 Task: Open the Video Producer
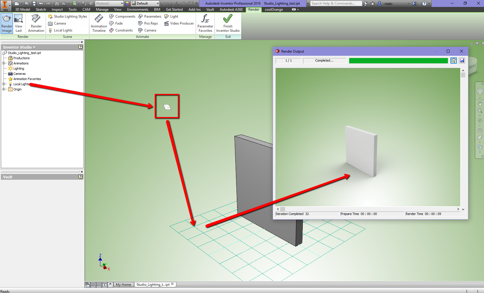pyautogui.click(x=179, y=23)
